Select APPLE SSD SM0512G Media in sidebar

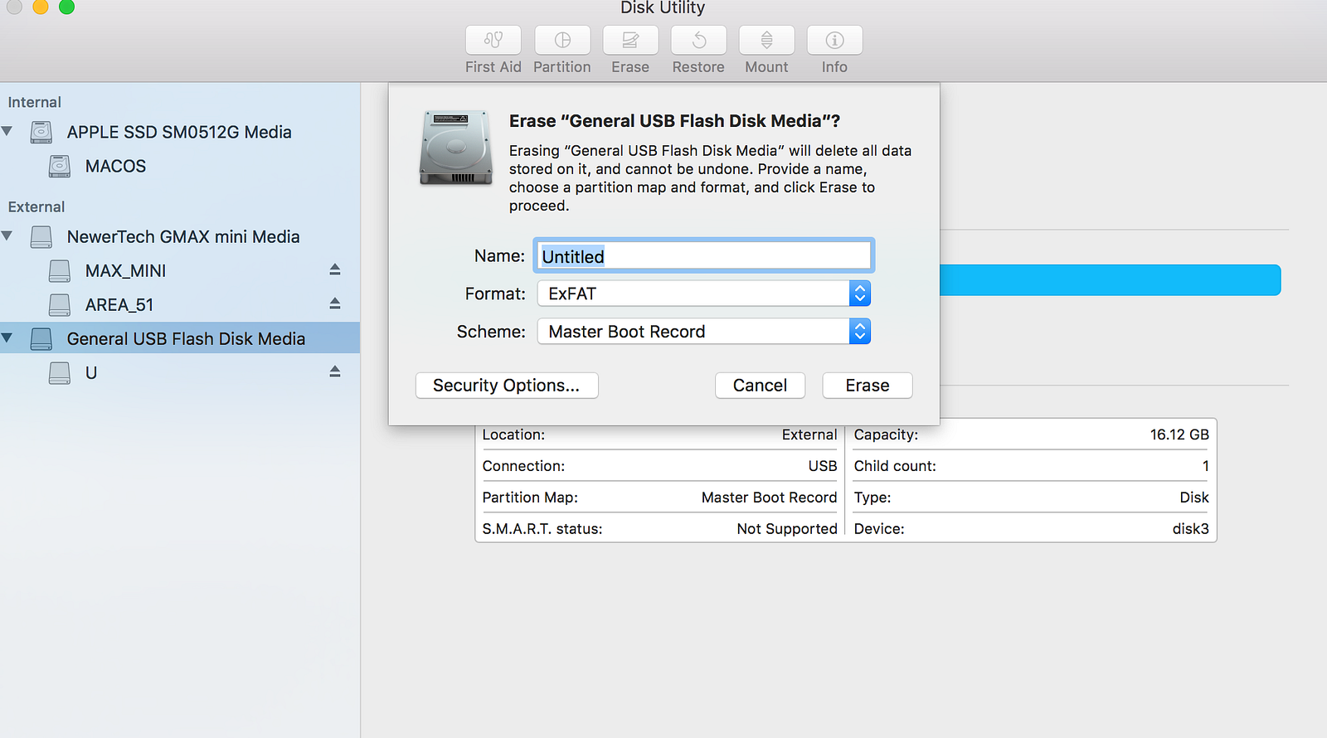pyautogui.click(x=179, y=132)
